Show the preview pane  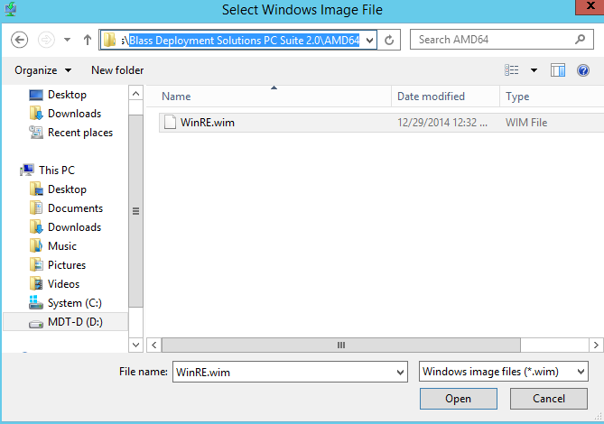(558, 70)
